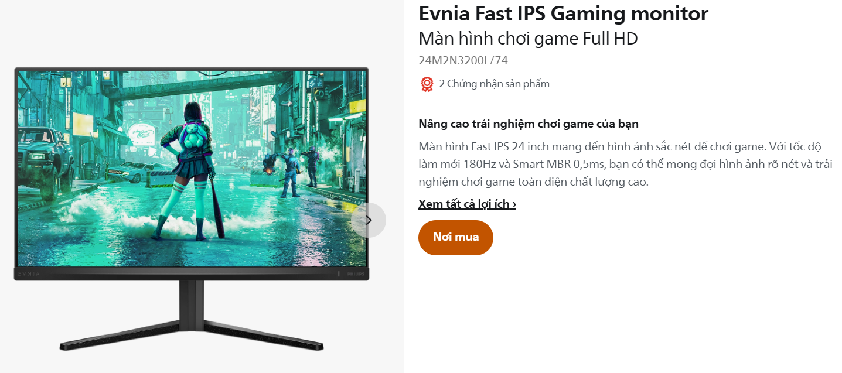Select the Màn hình chơi game Full HD subtitle
Image resolution: width=842 pixels, height=373 pixels.
528,39
